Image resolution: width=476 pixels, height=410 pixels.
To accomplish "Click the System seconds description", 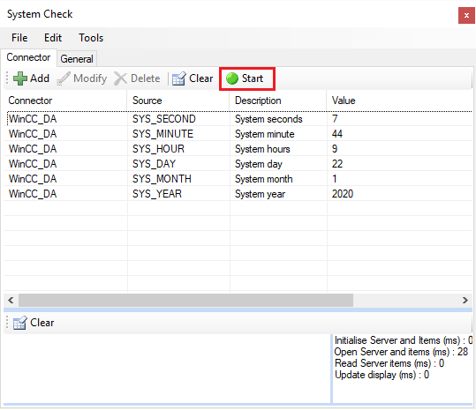I will click(x=268, y=119).
